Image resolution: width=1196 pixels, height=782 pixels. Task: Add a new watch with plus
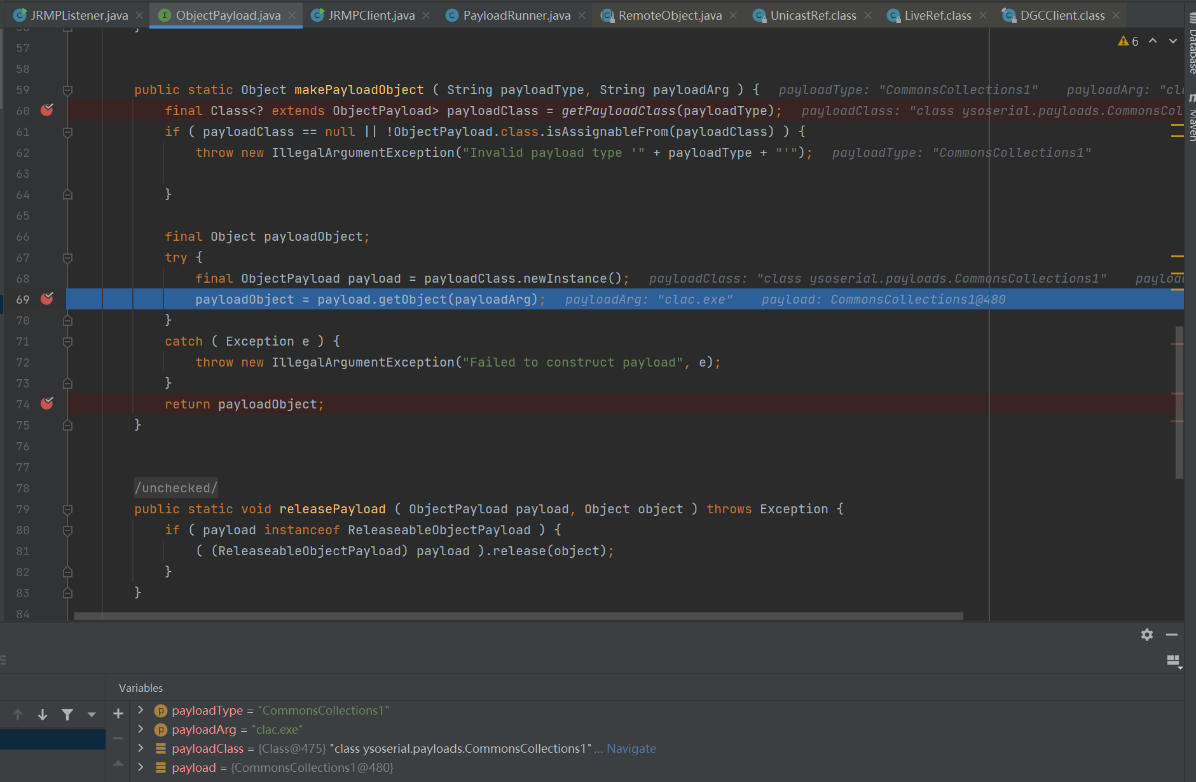[118, 713]
